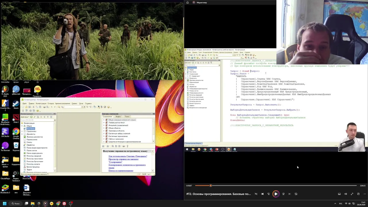368x207 pixels.
Task: Play the video in the media player
Action: click(276, 194)
